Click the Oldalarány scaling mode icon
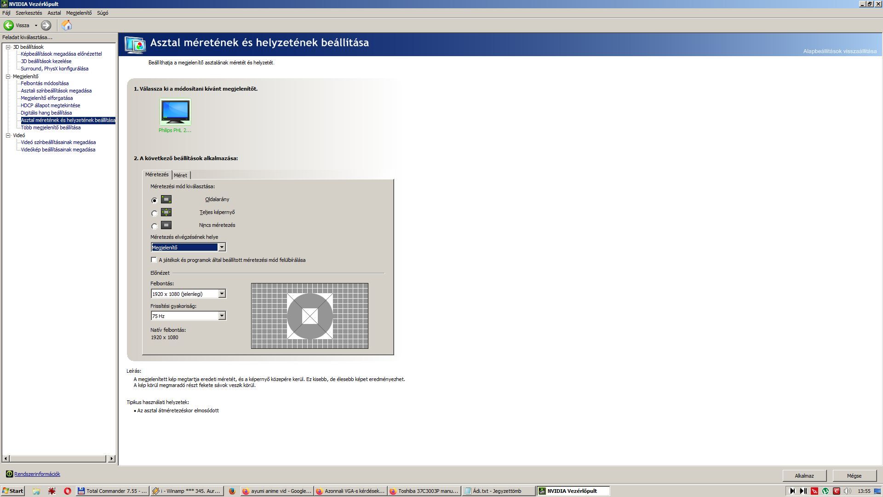The height and width of the screenshot is (497, 883). point(166,199)
